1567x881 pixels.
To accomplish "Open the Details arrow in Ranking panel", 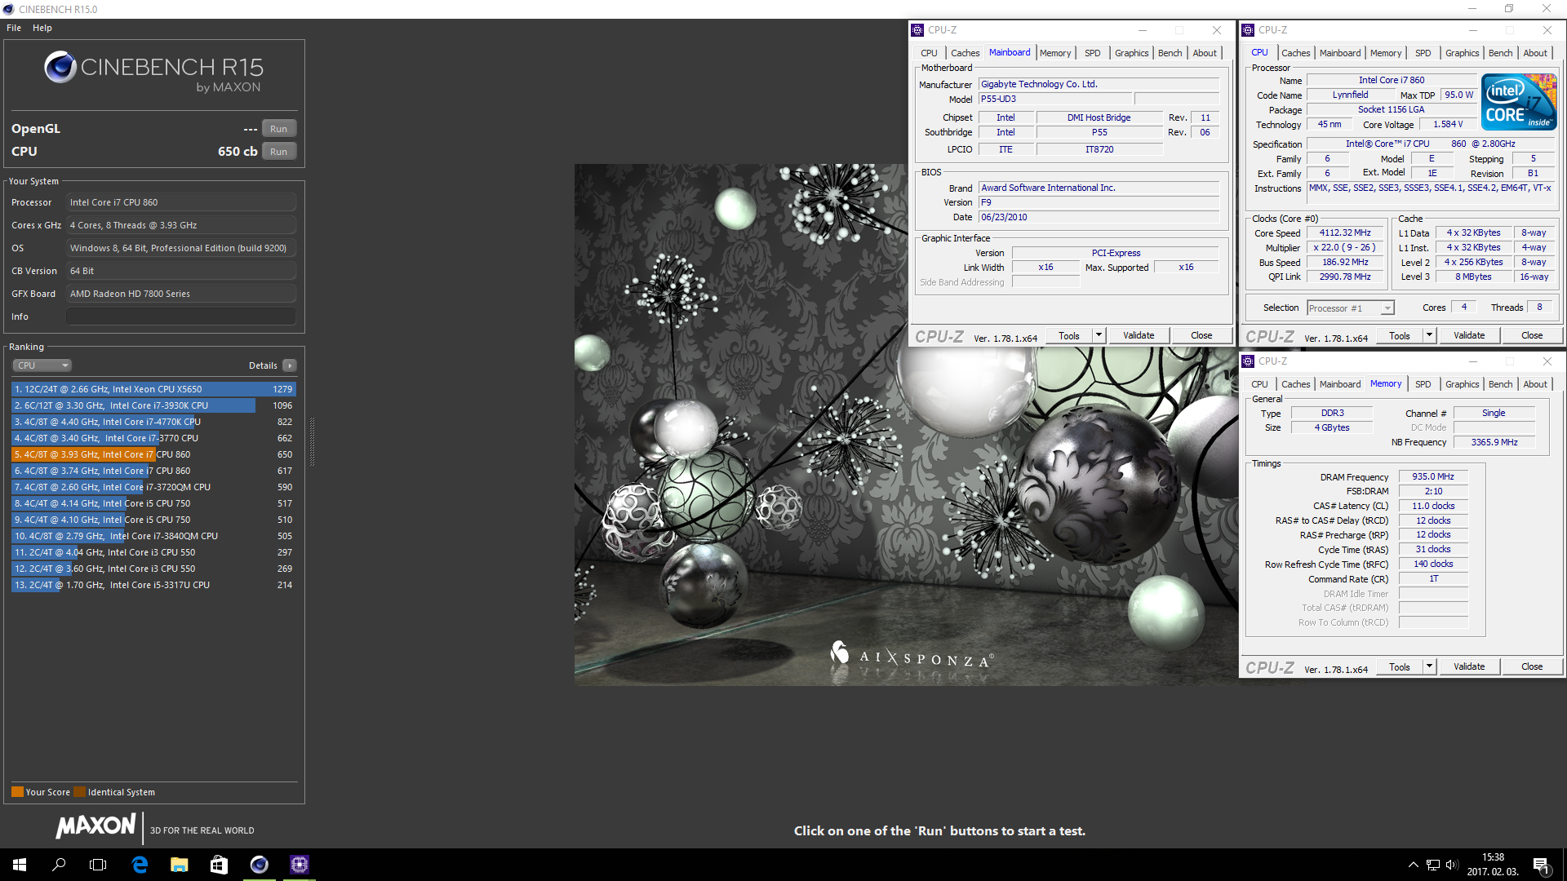I will click(290, 365).
